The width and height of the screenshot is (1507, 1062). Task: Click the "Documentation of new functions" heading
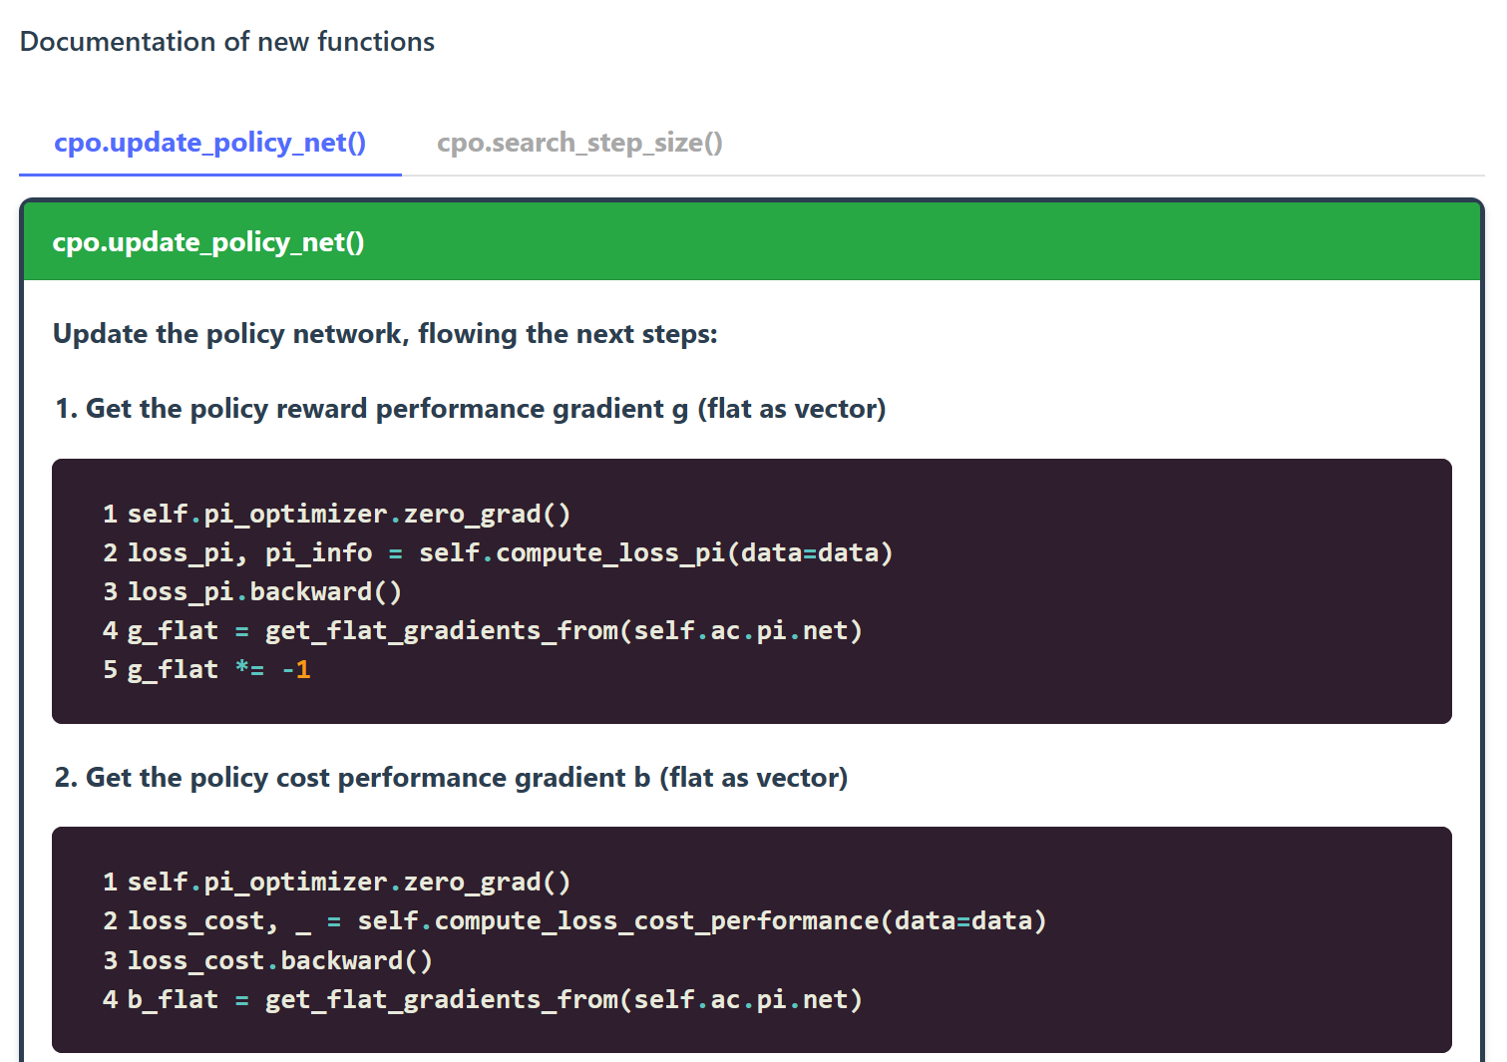[227, 42]
